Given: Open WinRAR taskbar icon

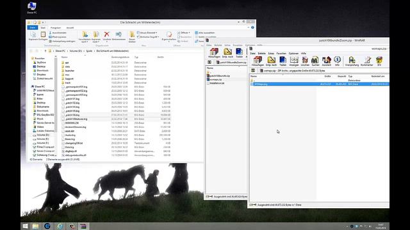Looking at the screenshot, I should tap(83, 226).
